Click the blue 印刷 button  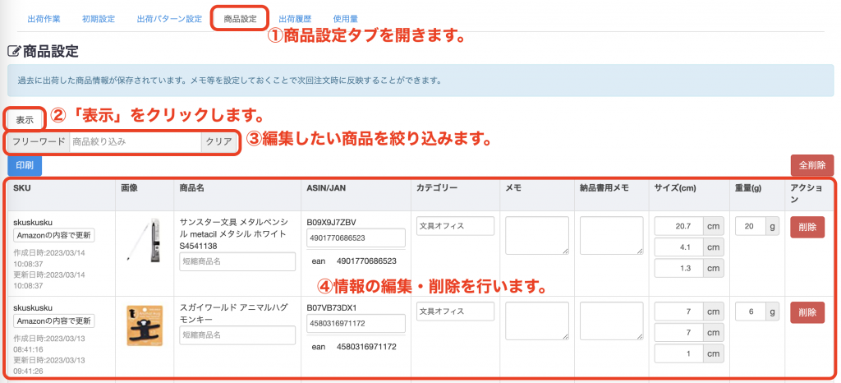pyautogui.click(x=25, y=165)
